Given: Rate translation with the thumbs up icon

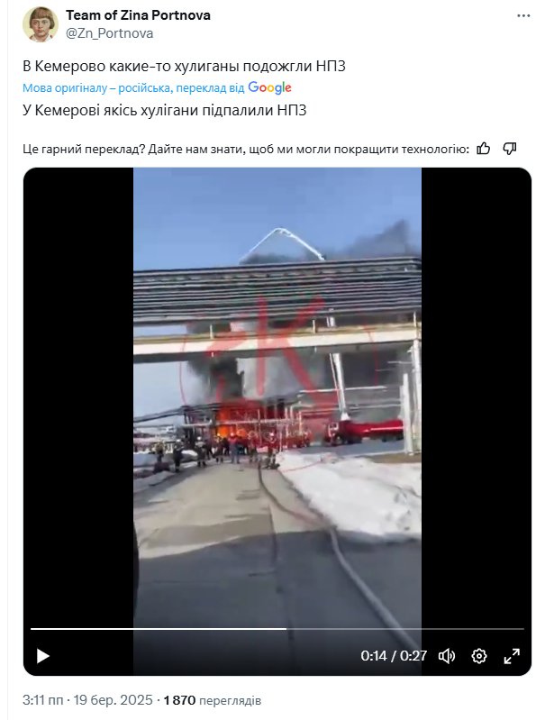Looking at the screenshot, I should click(x=484, y=149).
